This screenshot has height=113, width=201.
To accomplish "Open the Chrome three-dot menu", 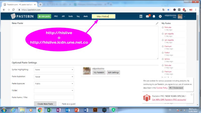I will click(196, 10).
